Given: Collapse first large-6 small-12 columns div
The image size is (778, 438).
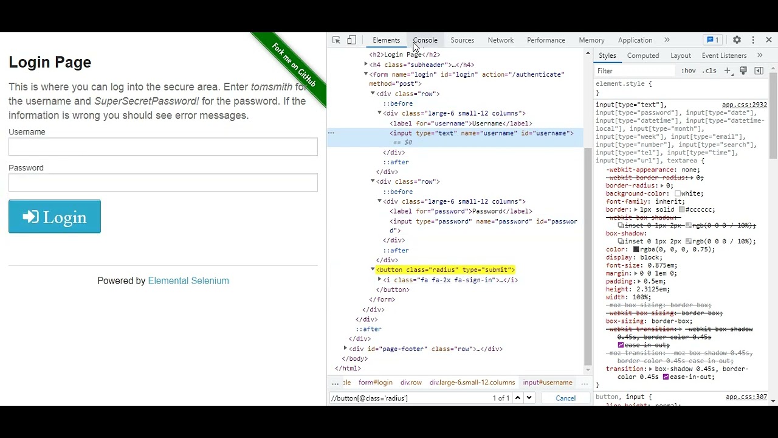Looking at the screenshot, I should [379, 113].
